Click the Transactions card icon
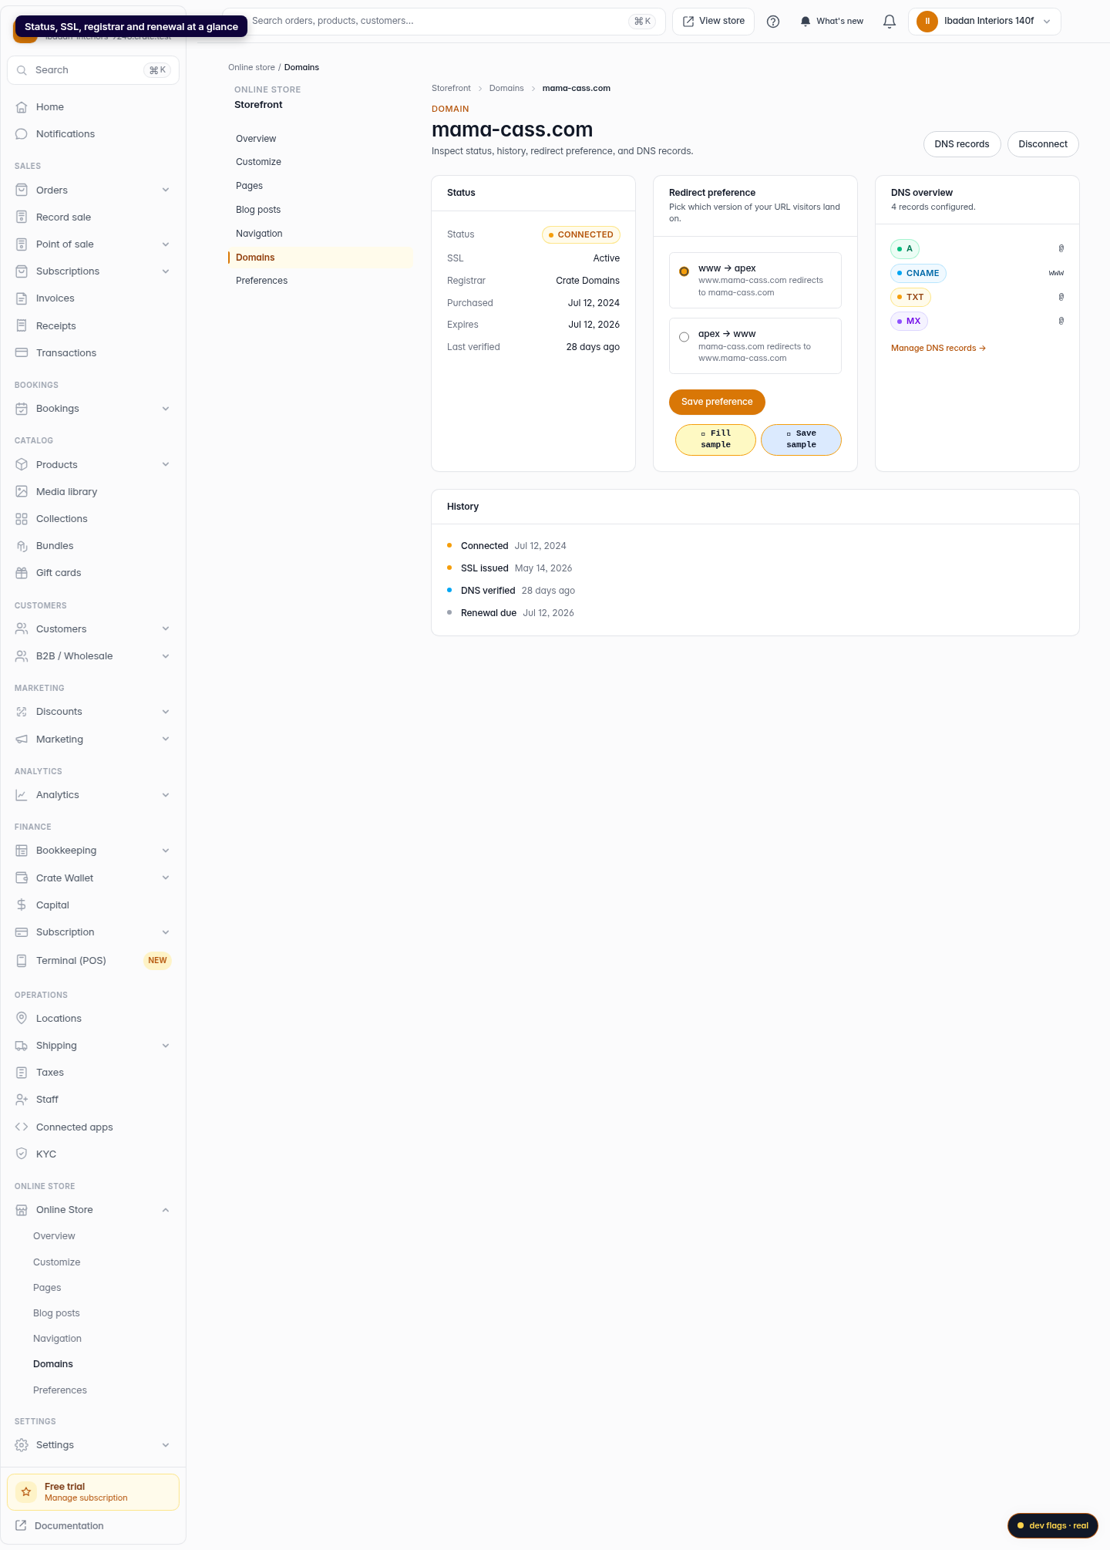 point(22,352)
